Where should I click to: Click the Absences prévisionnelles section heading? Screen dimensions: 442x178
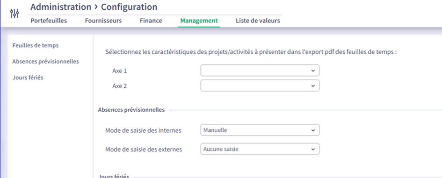pos(131,110)
